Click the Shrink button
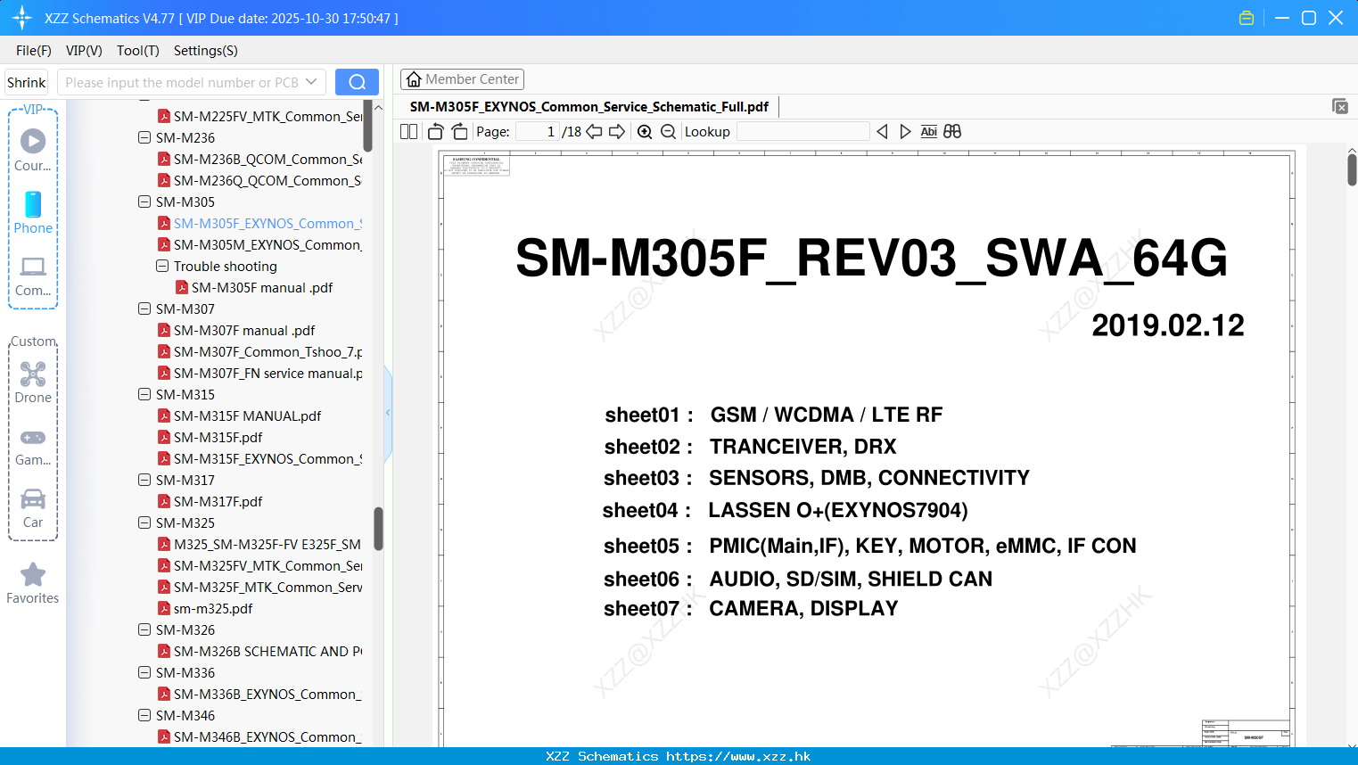 coord(27,82)
